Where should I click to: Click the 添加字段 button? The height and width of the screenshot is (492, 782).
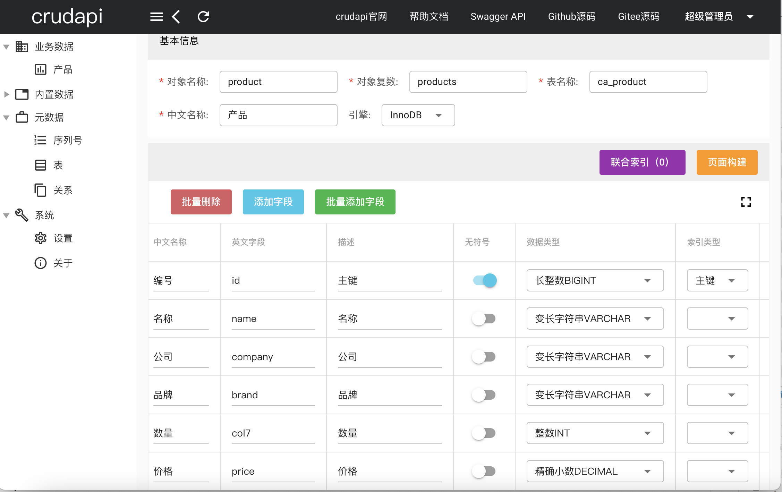pyautogui.click(x=273, y=202)
